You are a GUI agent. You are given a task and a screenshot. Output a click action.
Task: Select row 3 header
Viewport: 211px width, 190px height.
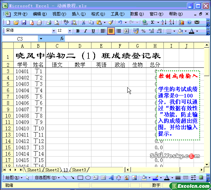point(8,71)
